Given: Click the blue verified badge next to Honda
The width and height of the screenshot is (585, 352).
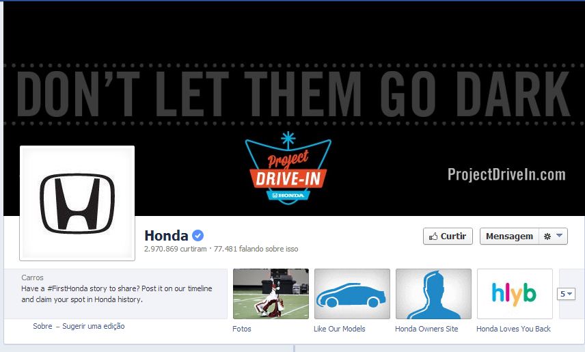Looking at the screenshot, I should pyautogui.click(x=198, y=236).
